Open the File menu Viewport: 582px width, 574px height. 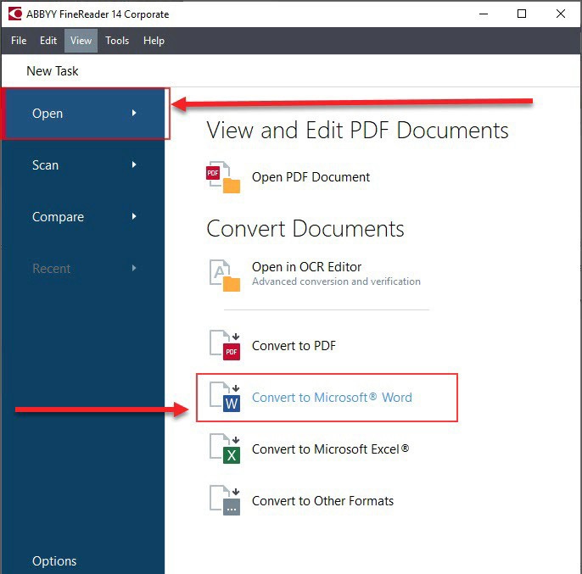(x=19, y=41)
